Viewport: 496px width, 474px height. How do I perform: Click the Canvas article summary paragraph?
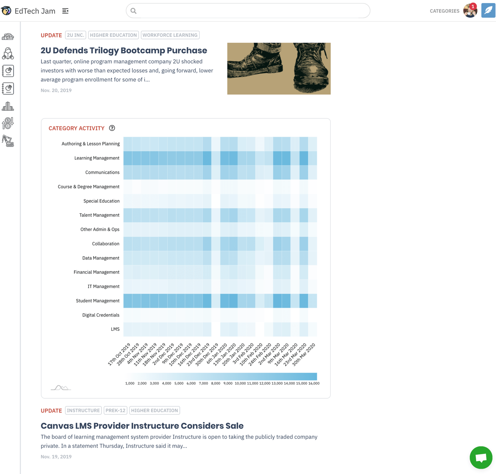coord(179,441)
